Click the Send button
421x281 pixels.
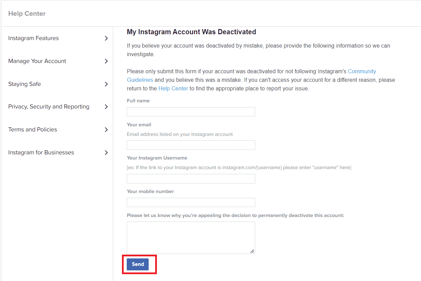click(138, 264)
